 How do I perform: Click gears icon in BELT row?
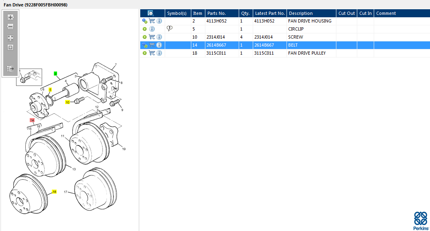(x=145, y=45)
